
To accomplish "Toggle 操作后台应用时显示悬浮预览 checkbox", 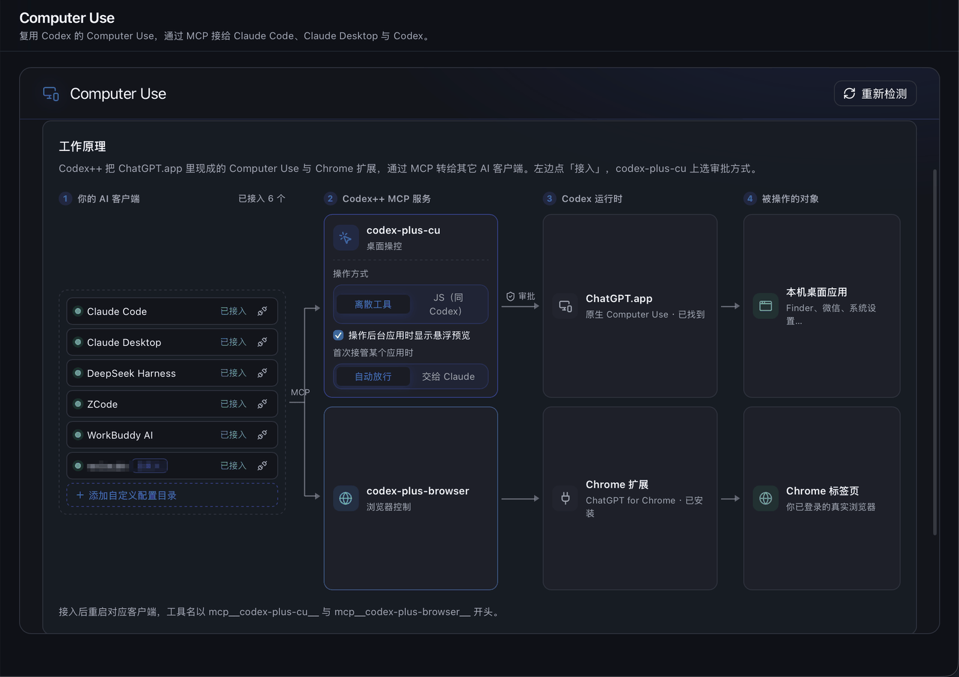I will click(339, 336).
